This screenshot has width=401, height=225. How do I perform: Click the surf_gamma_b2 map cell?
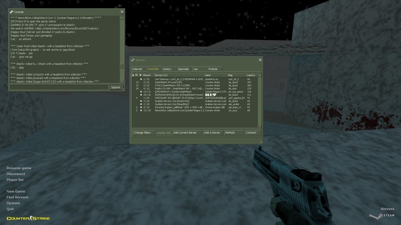point(237,98)
